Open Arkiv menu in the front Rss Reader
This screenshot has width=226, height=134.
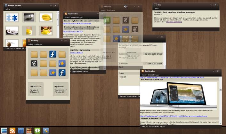coord(144,75)
